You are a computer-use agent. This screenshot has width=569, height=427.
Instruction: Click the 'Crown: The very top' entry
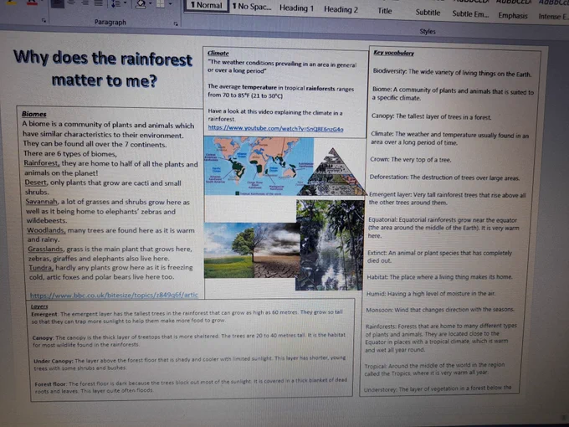point(411,159)
